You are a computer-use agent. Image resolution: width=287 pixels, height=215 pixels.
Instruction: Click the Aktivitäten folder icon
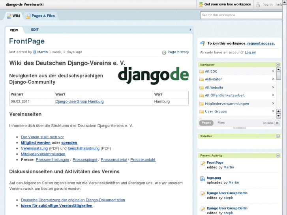tap(201, 79)
